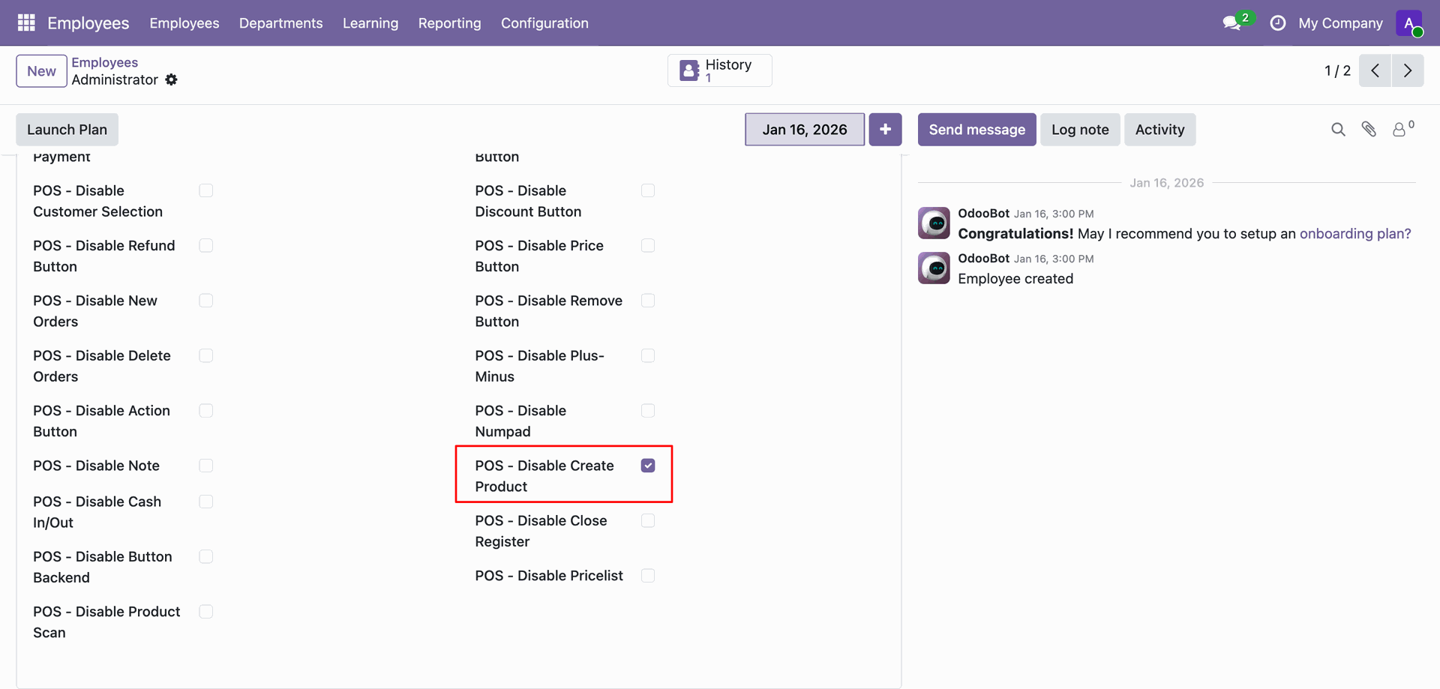Search messages with the magnifier icon
The width and height of the screenshot is (1440, 689).
tap(1338, 130)
